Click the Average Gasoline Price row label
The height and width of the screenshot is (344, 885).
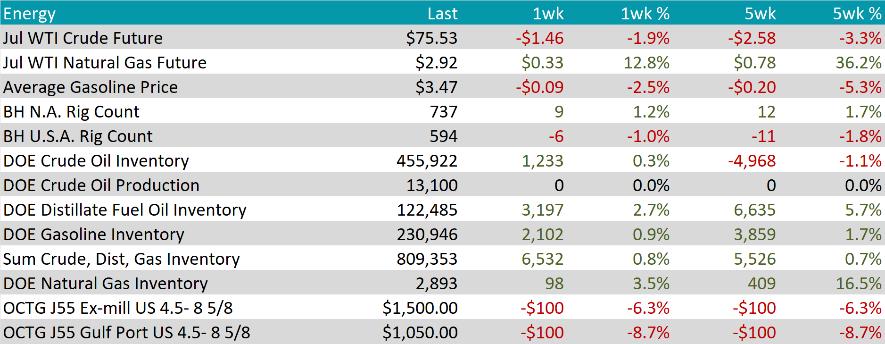(91, 87)
